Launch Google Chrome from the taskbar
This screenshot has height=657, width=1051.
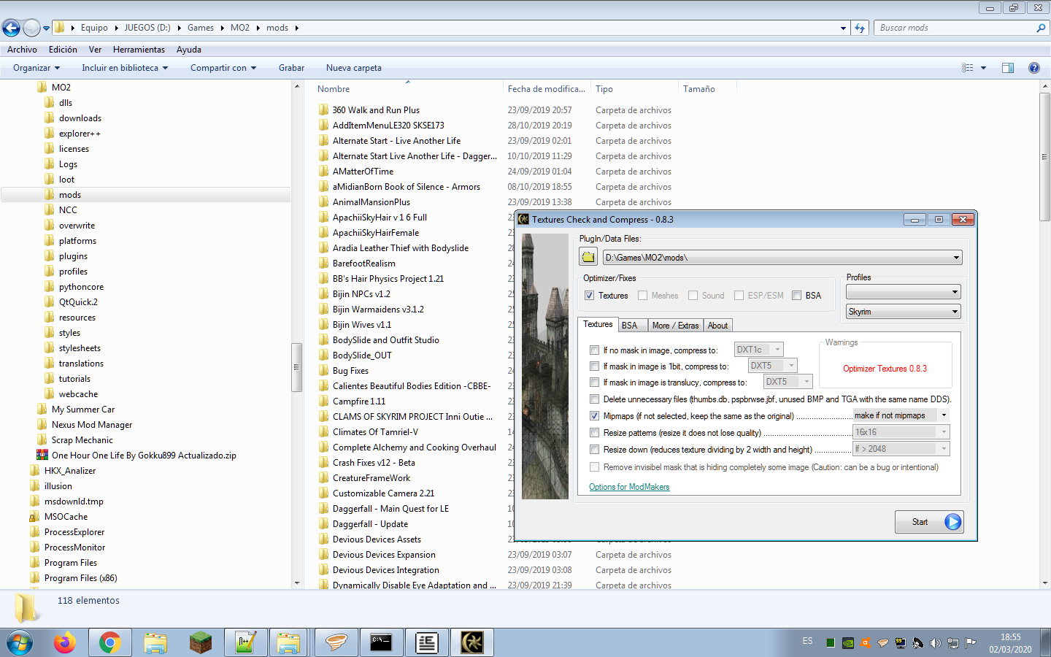(110, 642)
